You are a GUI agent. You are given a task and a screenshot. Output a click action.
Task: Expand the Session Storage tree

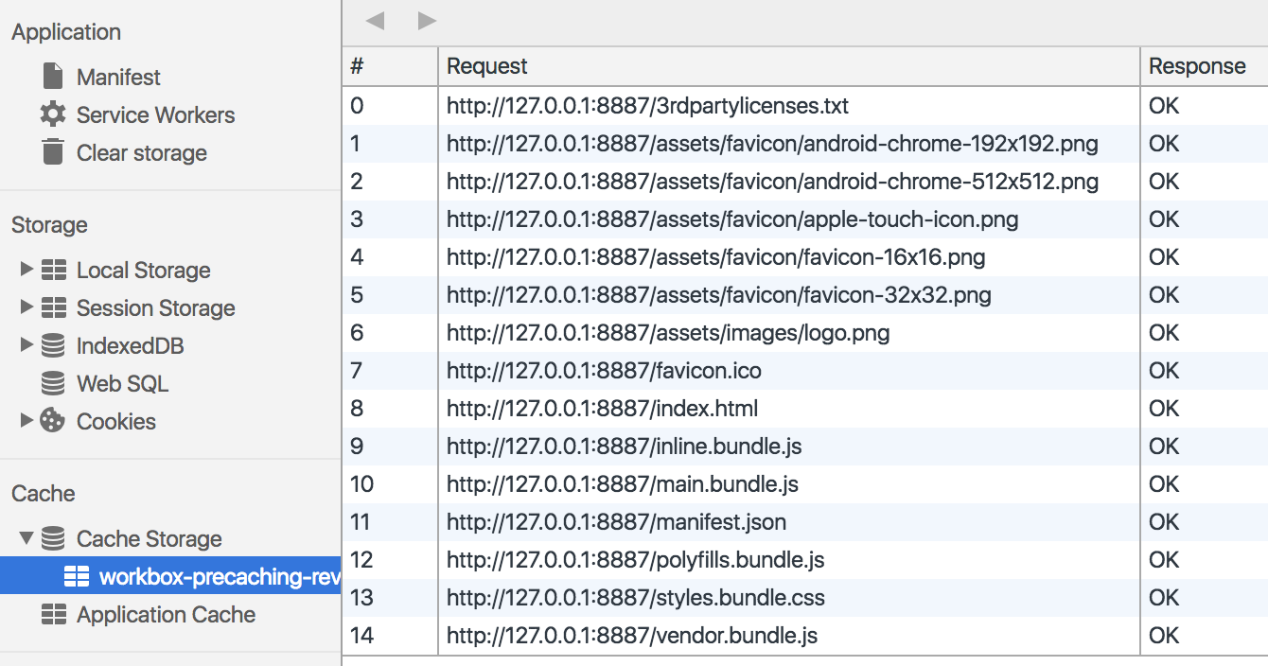coord(26,307)
